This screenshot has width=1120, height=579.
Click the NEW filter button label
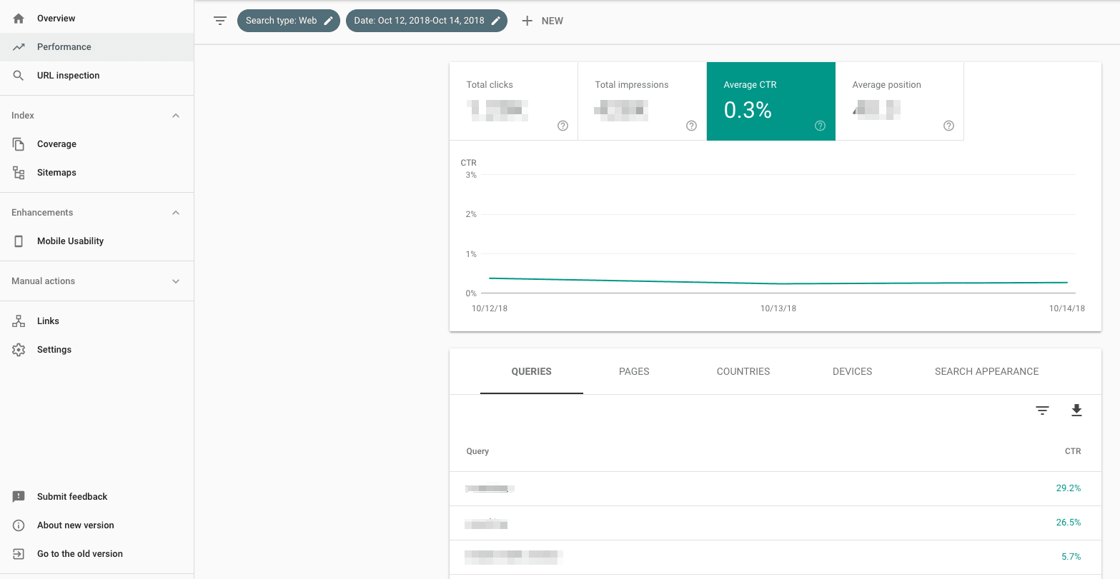point(552,21)
